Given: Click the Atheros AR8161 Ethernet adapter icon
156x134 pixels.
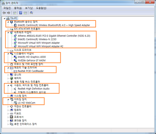Looking at the screenshot, I should click(x=15, y=36).
